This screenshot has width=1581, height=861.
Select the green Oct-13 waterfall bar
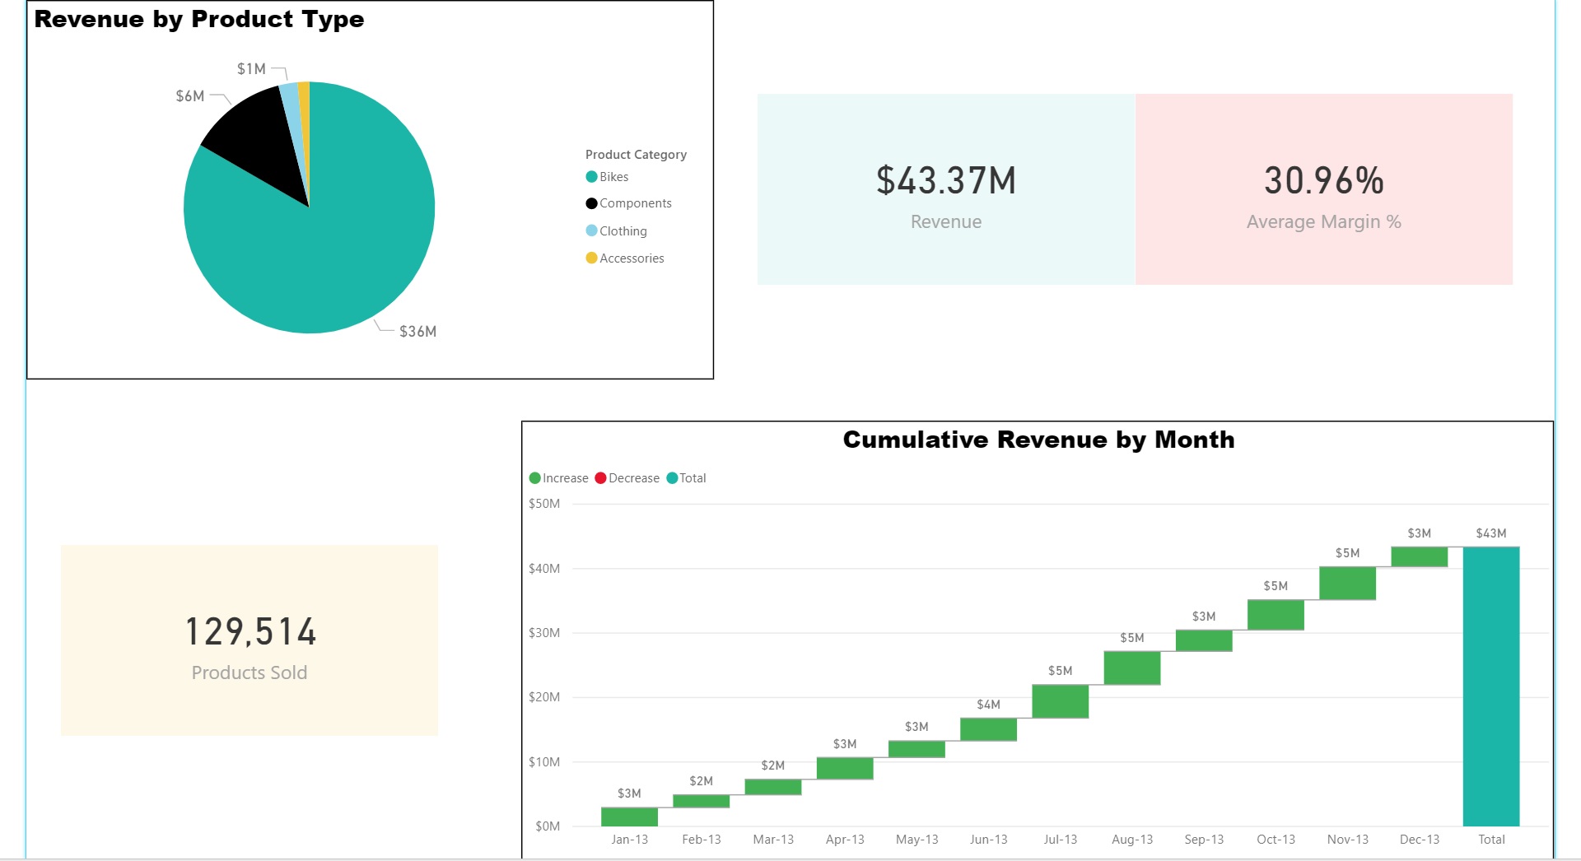coord(1276,615)
